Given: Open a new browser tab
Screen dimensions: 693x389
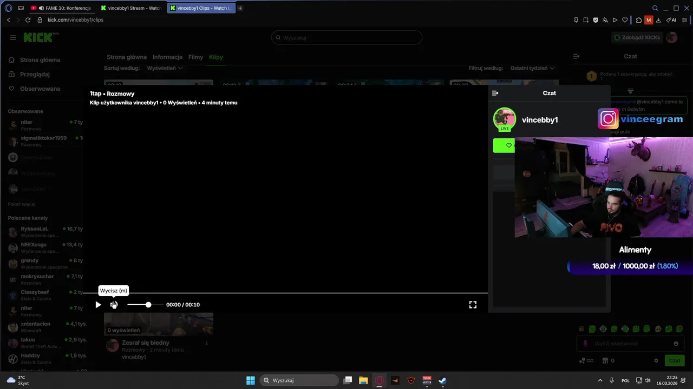Looking at the screenshot, I should click(x=240, y=8).
